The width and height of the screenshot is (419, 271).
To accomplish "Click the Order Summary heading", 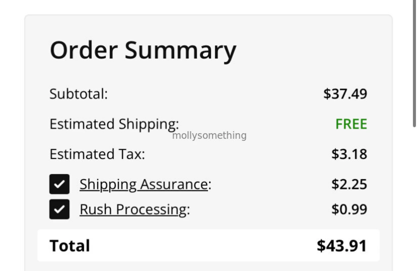I will click(143, 50).
